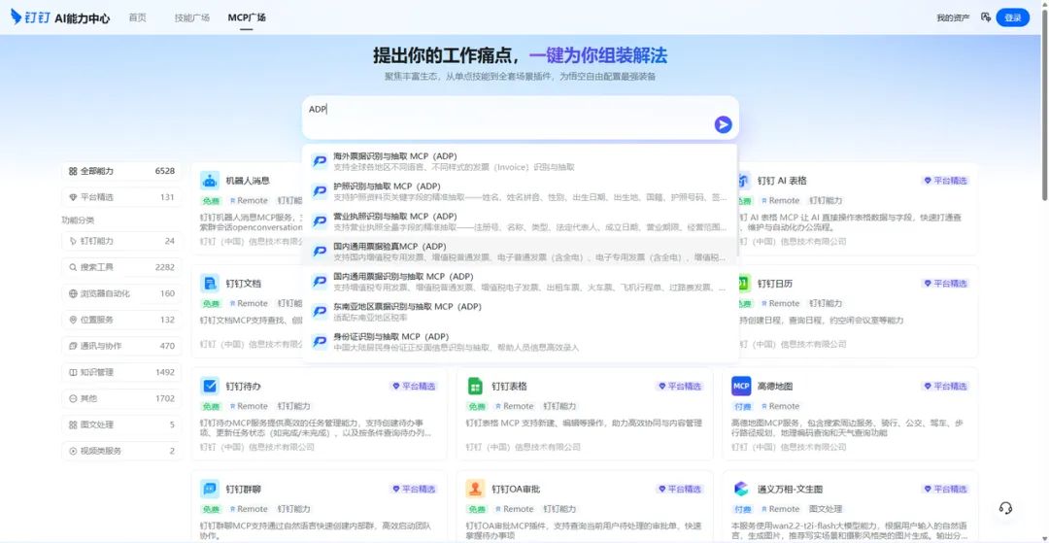Select suggestion 身份证识别与抽取 MCP (ADP)
The width and height of the screenshot is (1049, 543).
pyautogui.click(x=520, y=342)
